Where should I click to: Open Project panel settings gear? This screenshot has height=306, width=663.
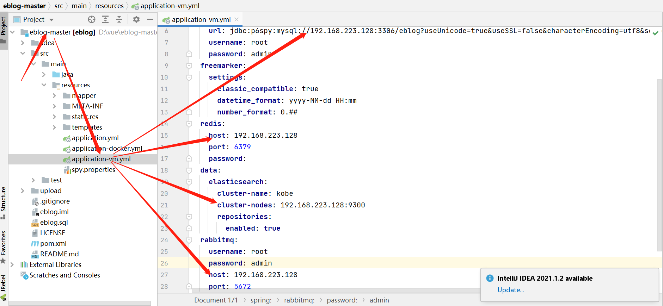point(136,19)
